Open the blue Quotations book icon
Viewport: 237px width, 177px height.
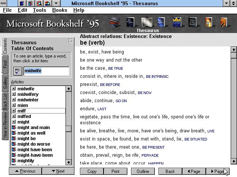click(161, 22)
